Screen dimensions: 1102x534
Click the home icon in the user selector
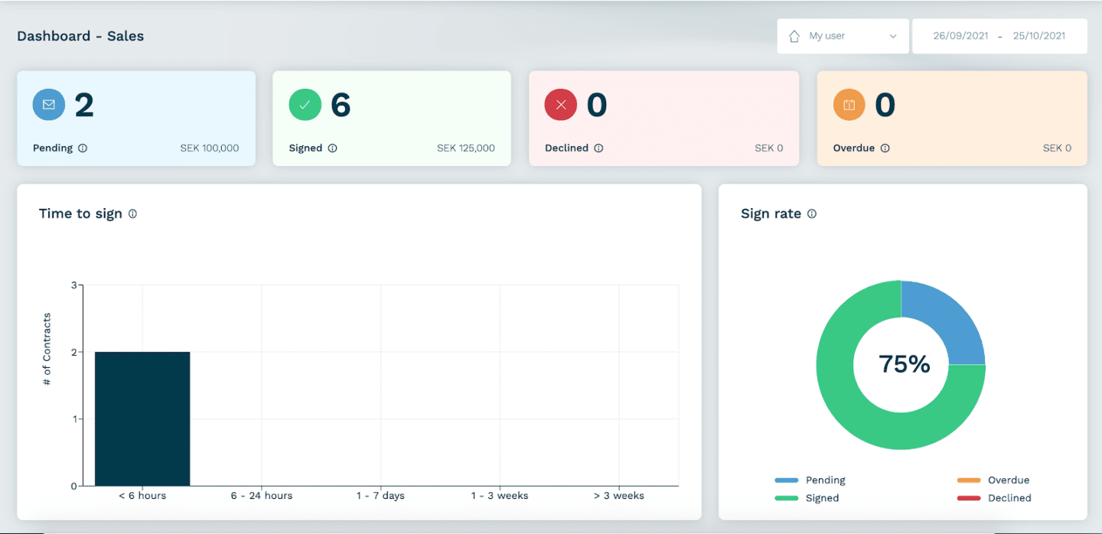point(794,36)
